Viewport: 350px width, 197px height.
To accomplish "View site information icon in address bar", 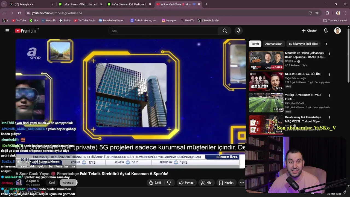I will pos(28,13).
